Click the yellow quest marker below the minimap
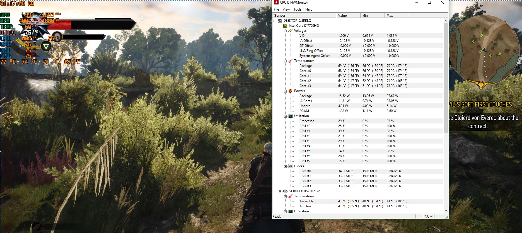 [481, 85]
